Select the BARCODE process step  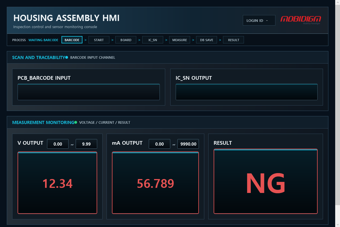72,40
